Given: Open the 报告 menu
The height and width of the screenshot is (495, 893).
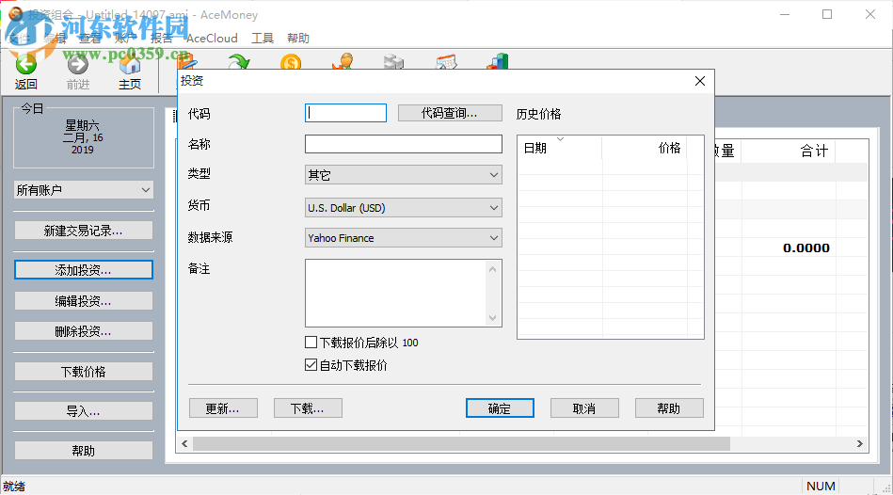Looking at the screenshot, I should pos(161,39).
